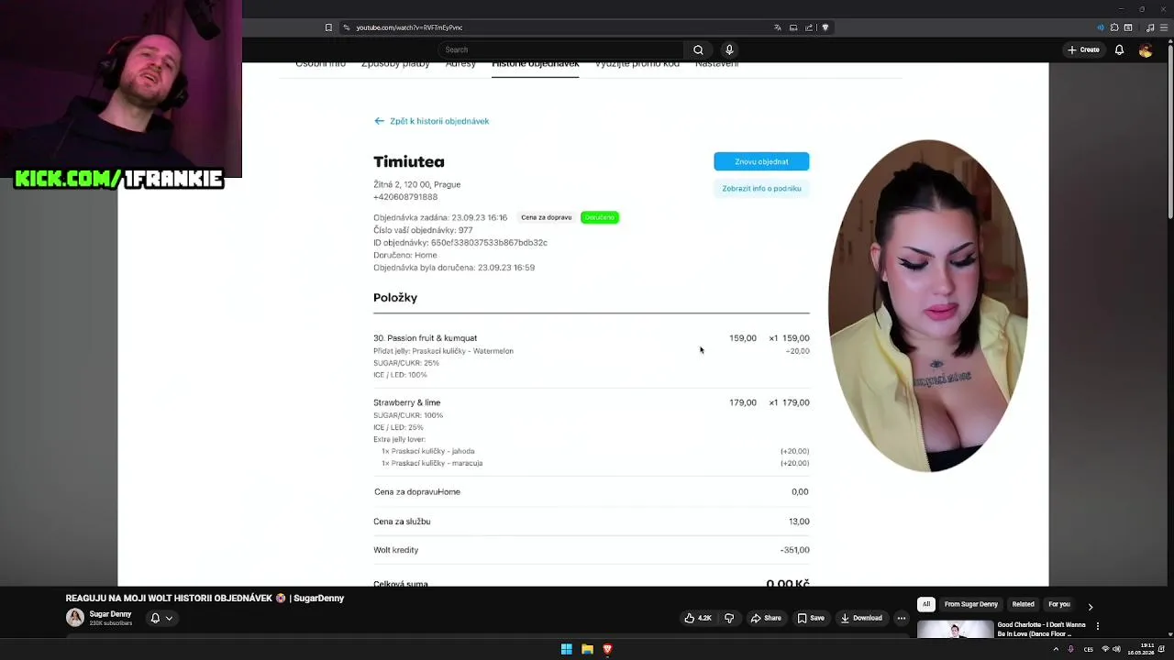The width and height of the screenshot is (1174, 660).
Task: Click the 'Timiutea' restaurant heading
Action: 409,162
